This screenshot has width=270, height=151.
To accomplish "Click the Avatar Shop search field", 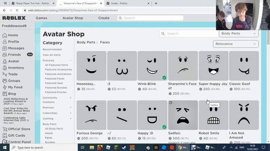I will 189,34.
